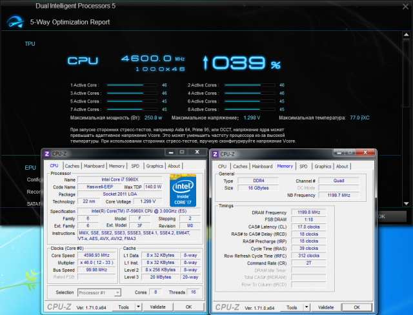Click scrollbar up arrow in optimization report

pyautogui.click(x=406, y=35)
